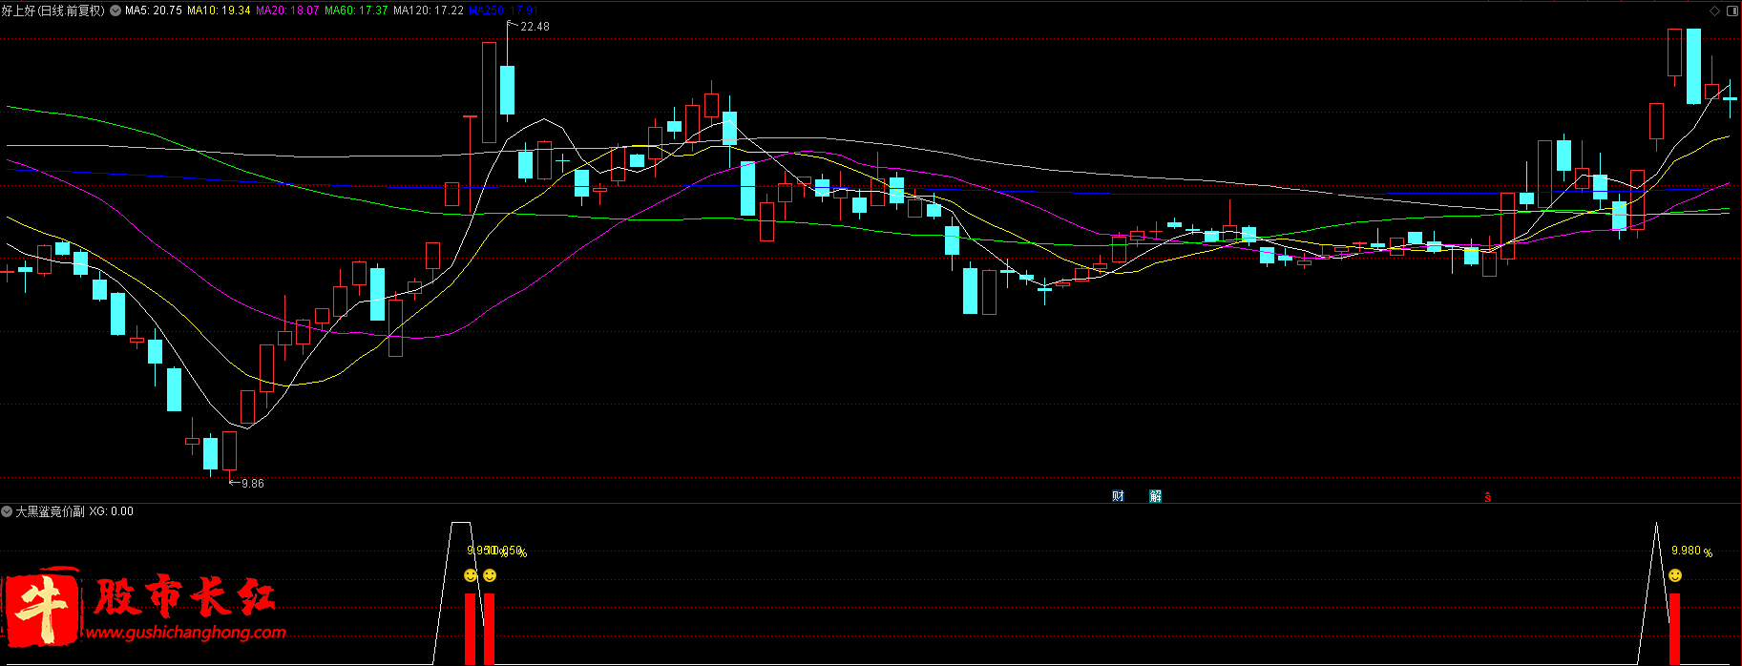Click the 好上好(日线.前复权) title
Image resolution: width=1742 pixels, height=666 pixels.
click(x=53, y=10)
